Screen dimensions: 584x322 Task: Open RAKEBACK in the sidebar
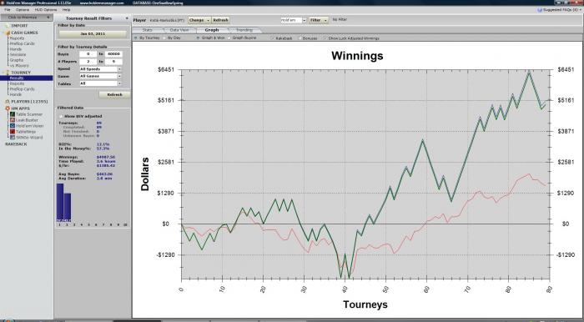pyautogui.click(x=16, y=144)
